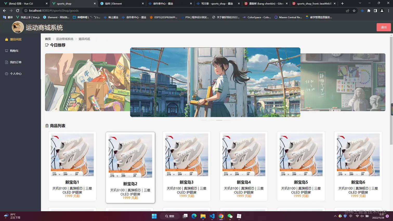The width and height of the screenshot is (393, 221).
Task: Open the Maven Central Re... bookmark
Action: tap(288, 17)
